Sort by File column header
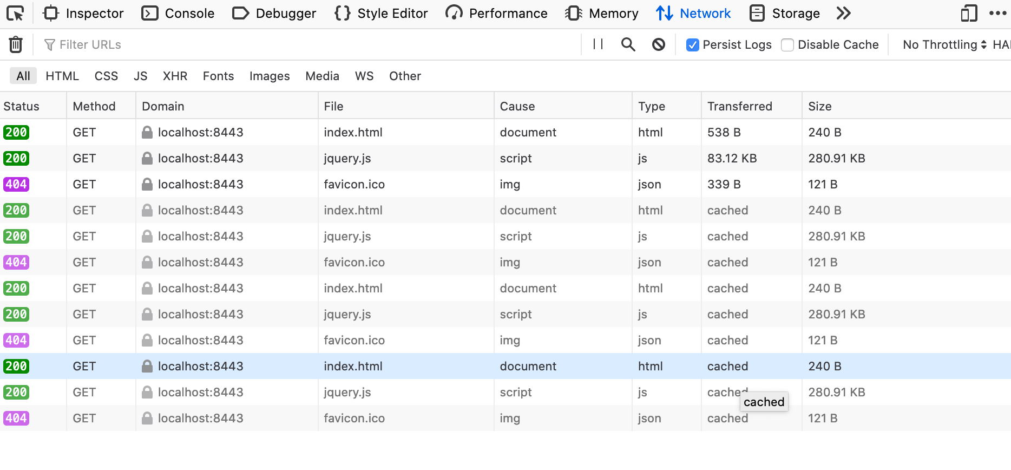 click(x=406, y=106)
